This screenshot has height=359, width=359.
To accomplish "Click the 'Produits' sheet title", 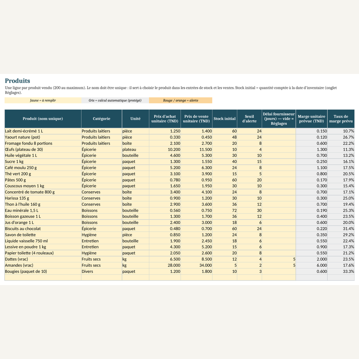I will point(18,81).
